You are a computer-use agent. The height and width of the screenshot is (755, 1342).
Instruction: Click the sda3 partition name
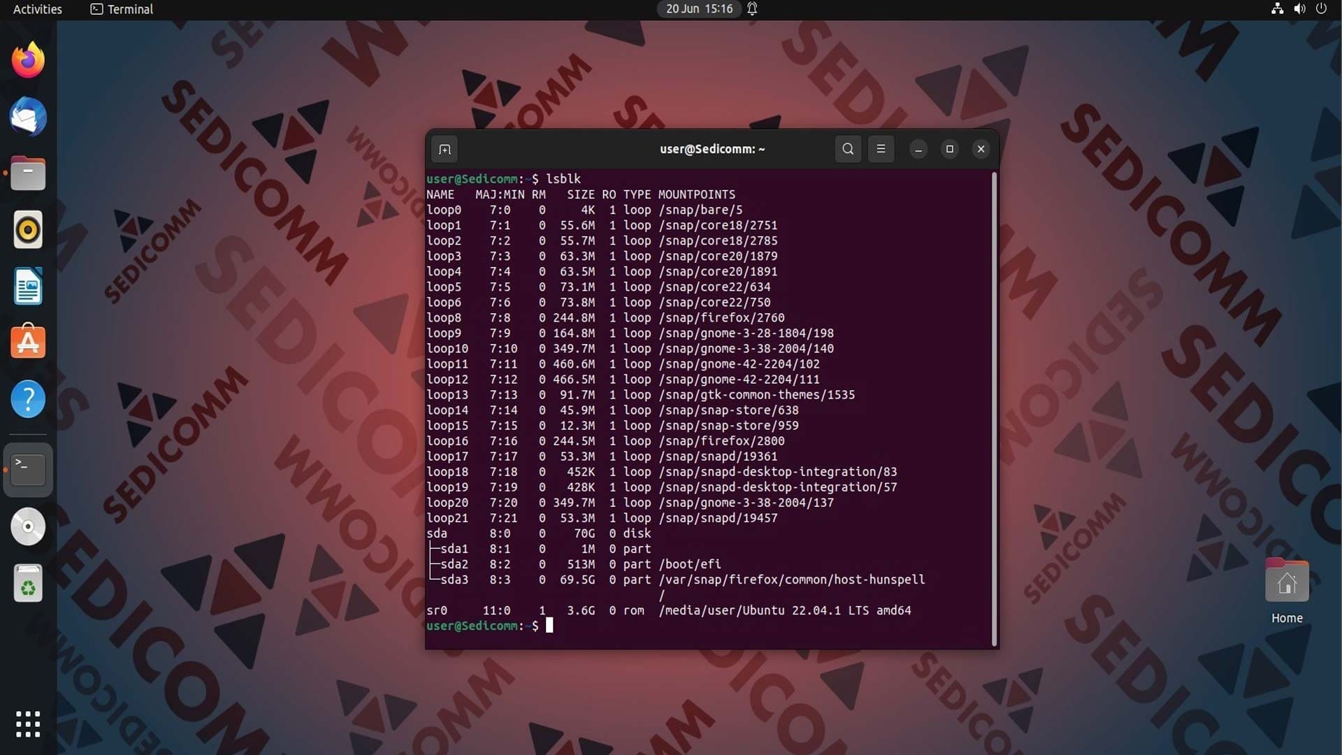pos(454,580)
